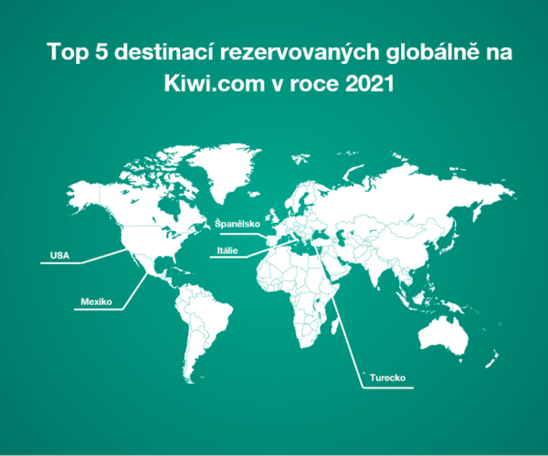Select the 'Španělsko' label
548x456 pixels.
click(237, 224)
